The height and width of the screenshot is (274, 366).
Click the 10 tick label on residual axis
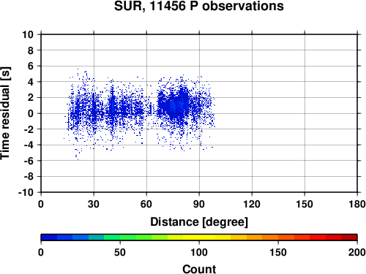coord(28,34)
